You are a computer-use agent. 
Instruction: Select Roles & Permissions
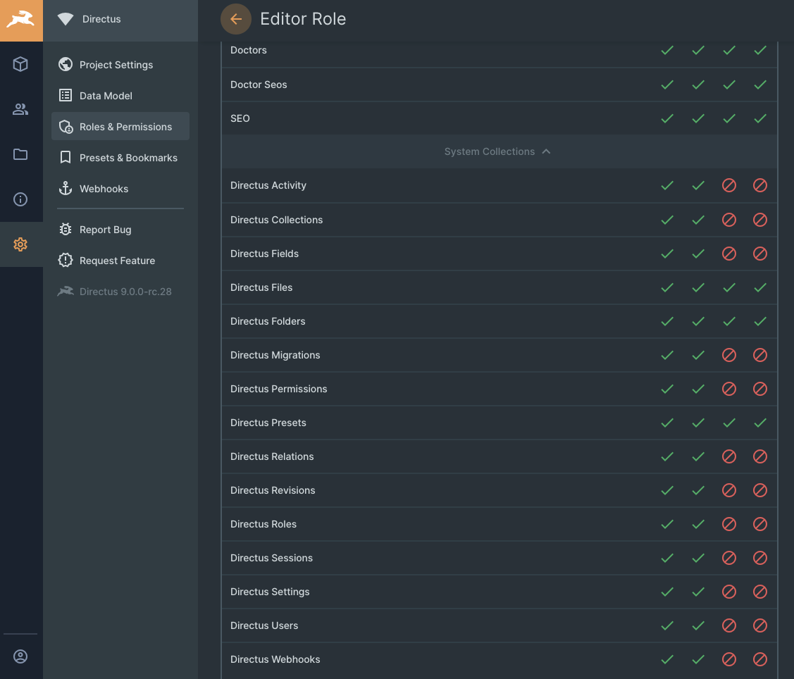120,127
